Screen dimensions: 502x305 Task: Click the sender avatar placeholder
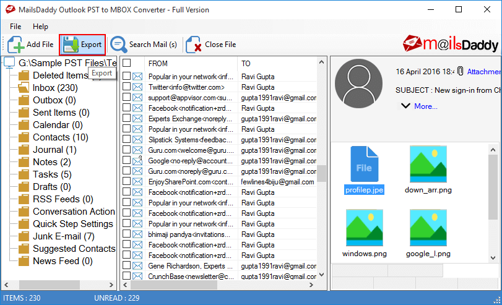(x=358, y=84)
